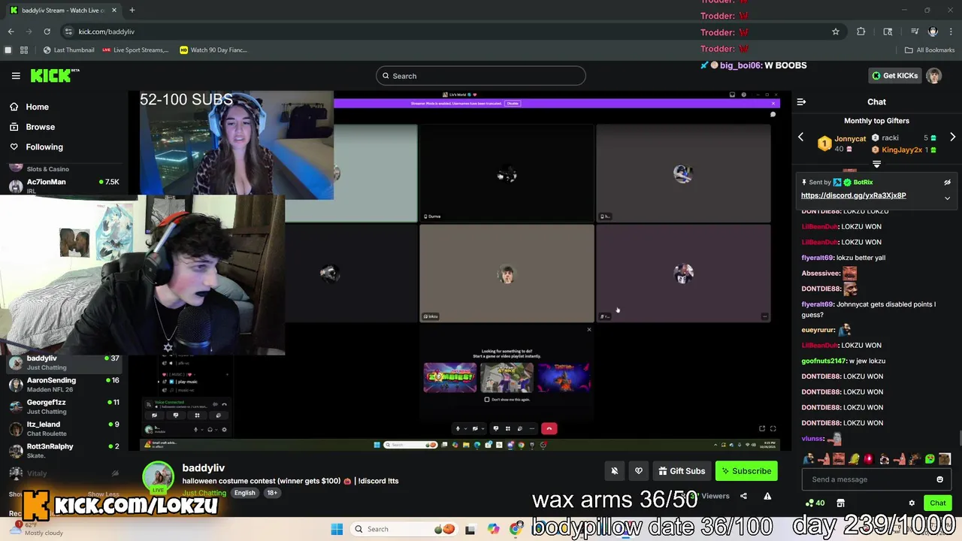Click the Send a message chat field

pyautogui.click(x=870, y=479)
